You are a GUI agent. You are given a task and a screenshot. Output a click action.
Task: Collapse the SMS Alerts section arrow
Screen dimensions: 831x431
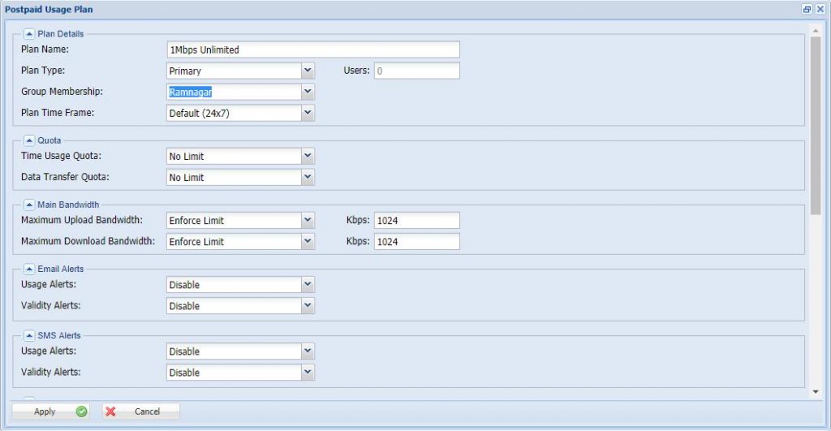(x=29, y=335)
